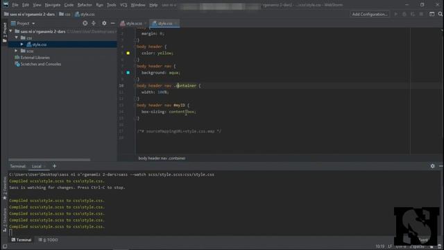Open the VCS menu
The height and width of the screenshot is (250, 444).
coord(123,5)
